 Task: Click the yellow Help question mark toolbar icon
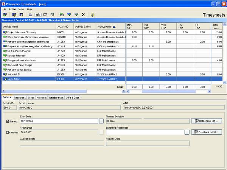93,14
